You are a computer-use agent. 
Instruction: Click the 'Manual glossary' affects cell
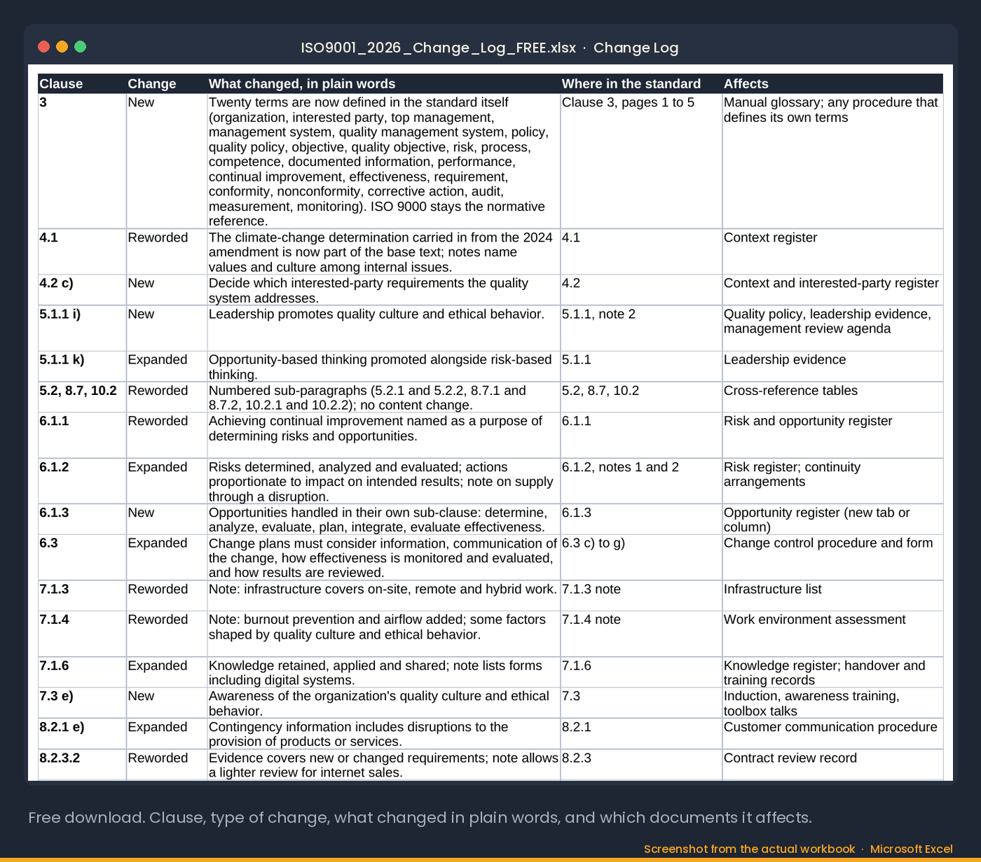coord(832,161)
